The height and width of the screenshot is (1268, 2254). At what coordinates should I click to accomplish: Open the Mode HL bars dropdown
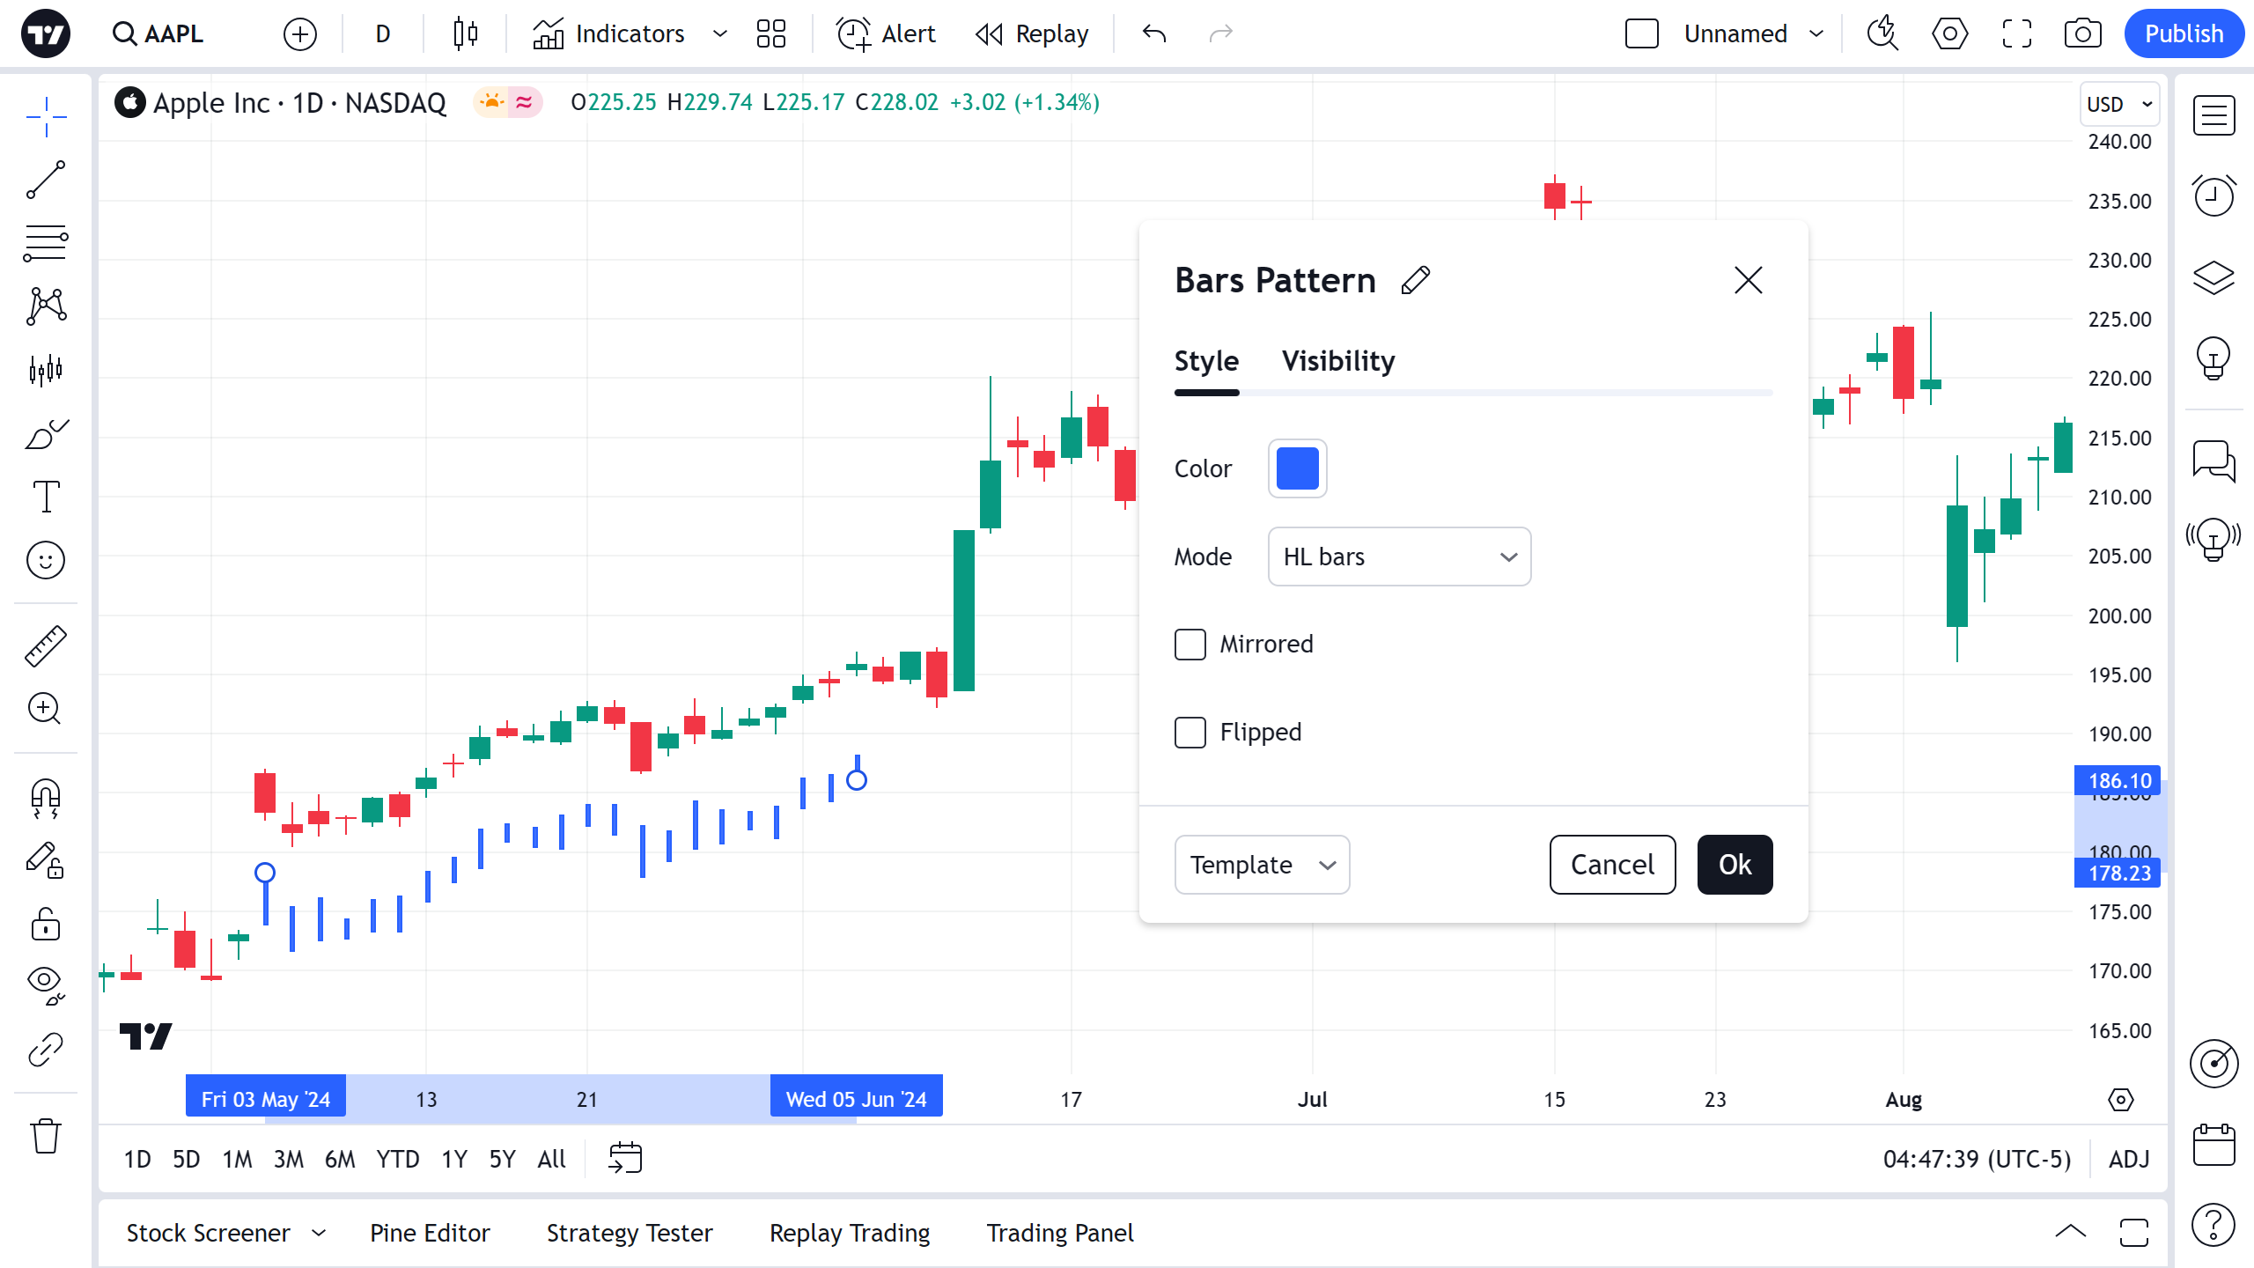click(1399, 557)
